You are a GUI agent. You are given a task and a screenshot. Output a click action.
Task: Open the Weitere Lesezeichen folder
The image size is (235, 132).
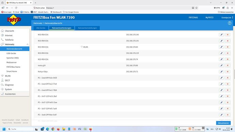pos(226,12)
